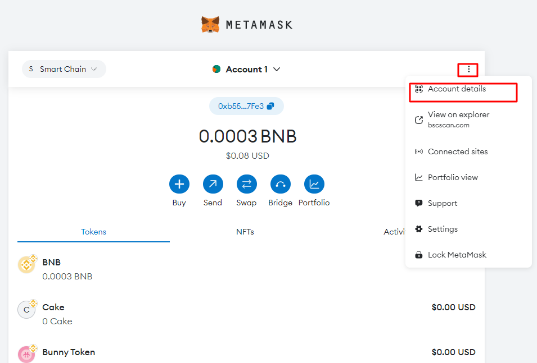Expand the Account 1 selector chevron

coord(277,69)
